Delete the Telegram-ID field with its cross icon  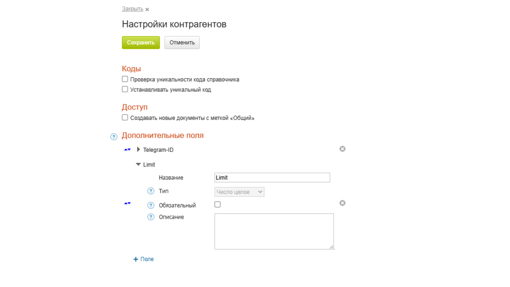(342, 149)
